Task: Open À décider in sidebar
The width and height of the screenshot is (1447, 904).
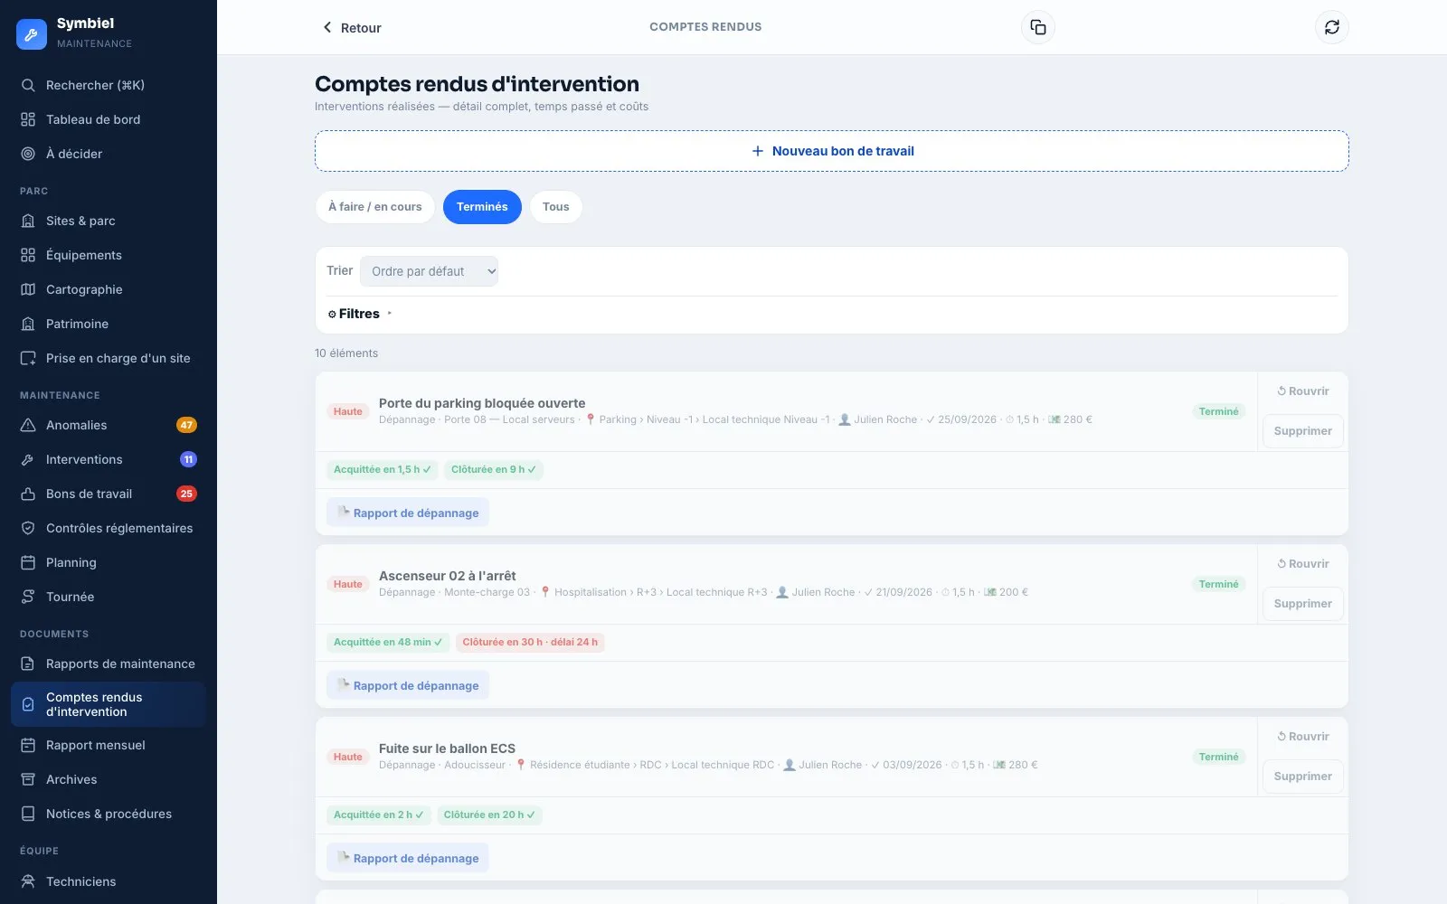Action: tap(109, 154)
